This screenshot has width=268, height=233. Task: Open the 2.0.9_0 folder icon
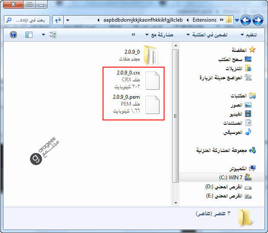pos(152,54)
